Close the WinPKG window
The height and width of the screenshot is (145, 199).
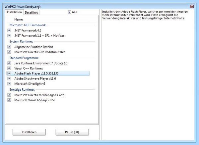click(x=192, y=7)
